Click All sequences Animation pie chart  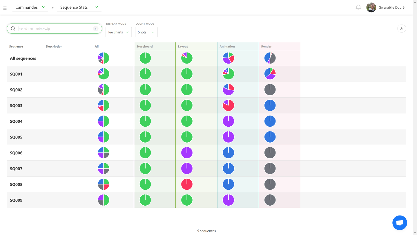[228, 58]
